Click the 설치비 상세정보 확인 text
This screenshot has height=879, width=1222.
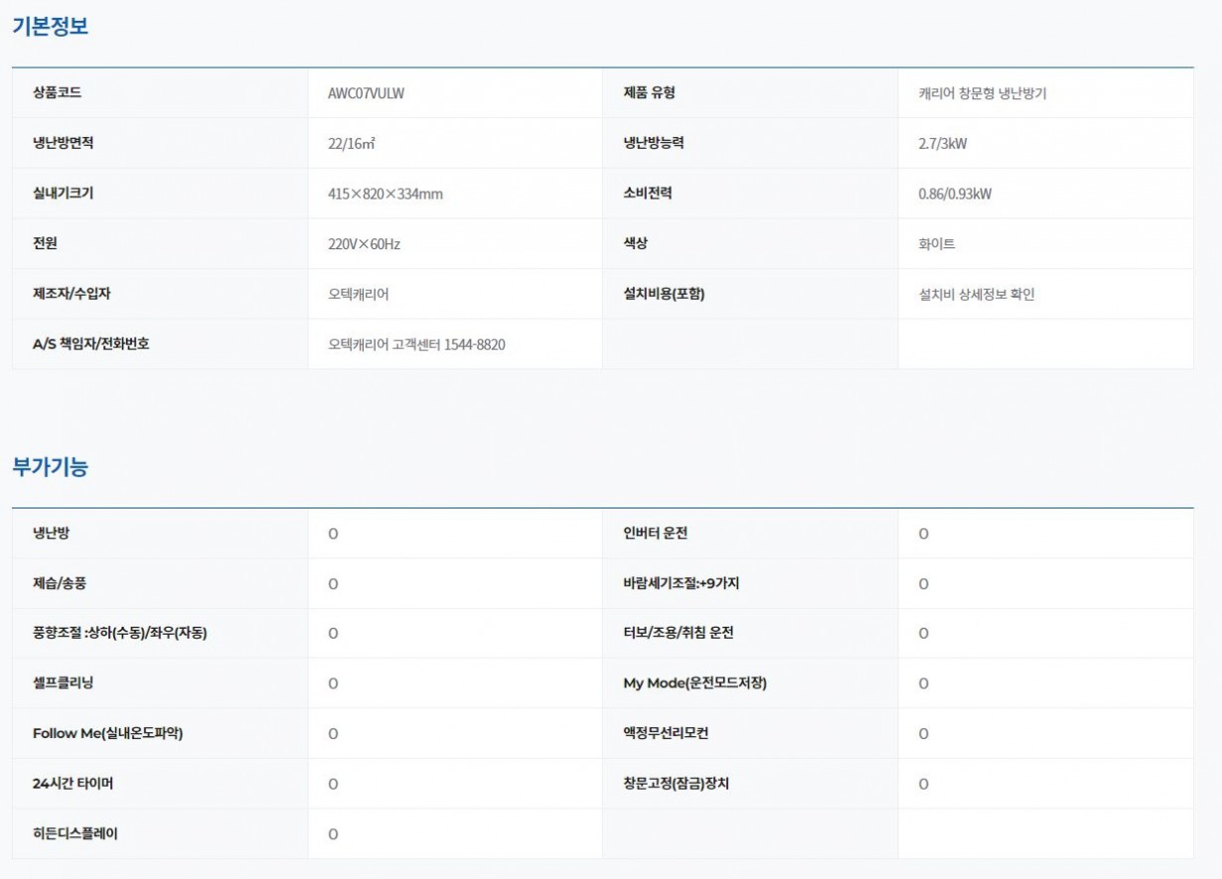click(976, 294)
